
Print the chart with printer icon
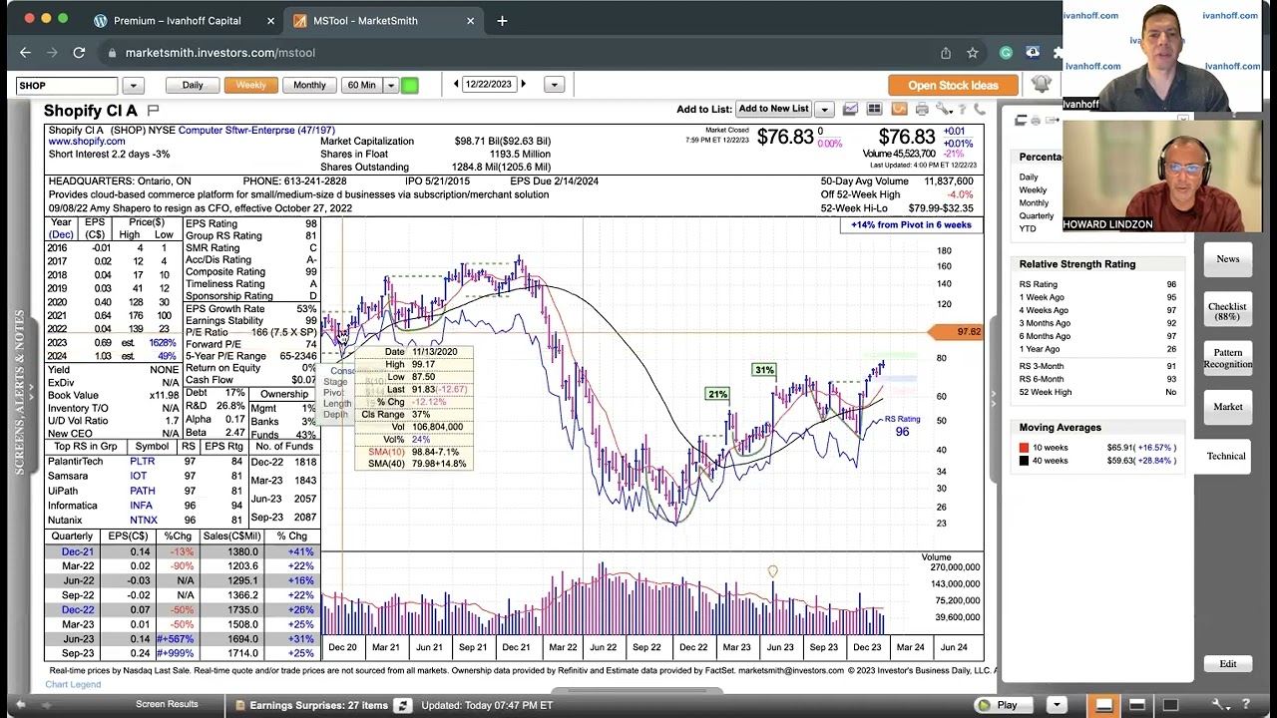click(x=922, y=109)
